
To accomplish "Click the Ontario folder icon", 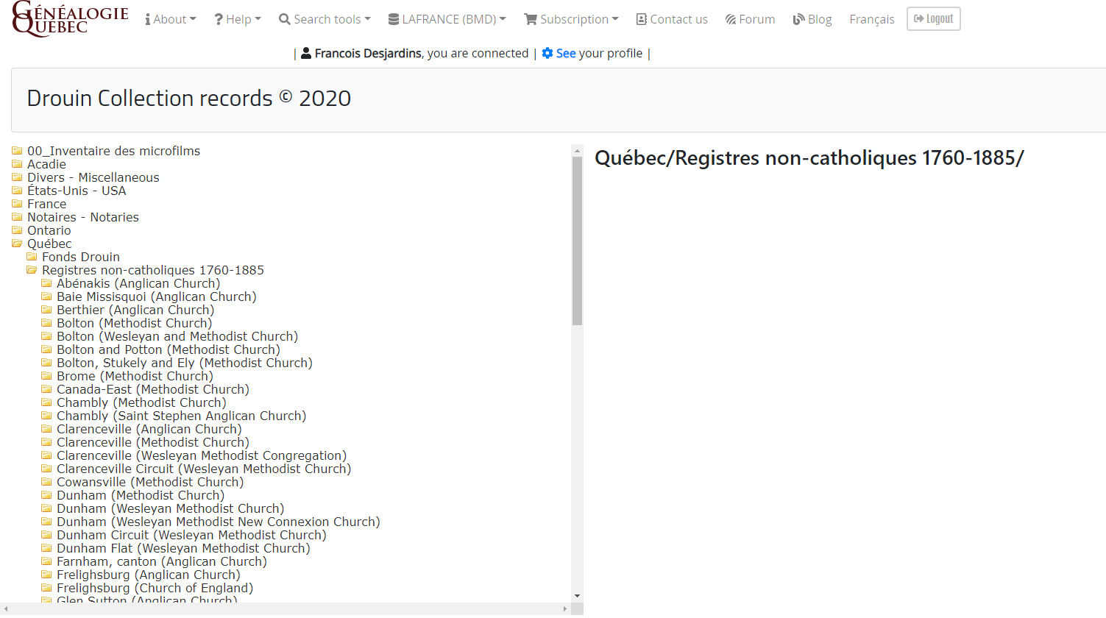I will coord(17,230).
